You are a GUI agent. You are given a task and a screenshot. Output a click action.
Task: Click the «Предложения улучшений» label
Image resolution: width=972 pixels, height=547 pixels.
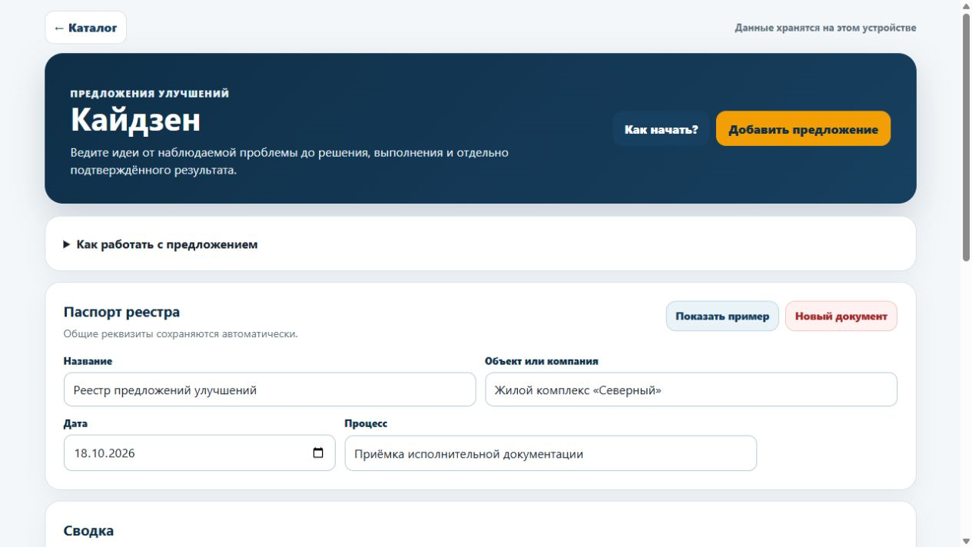pos(150,94)
